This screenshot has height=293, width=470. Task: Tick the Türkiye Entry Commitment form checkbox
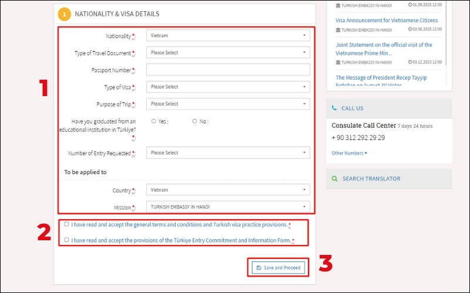(66, 240)
